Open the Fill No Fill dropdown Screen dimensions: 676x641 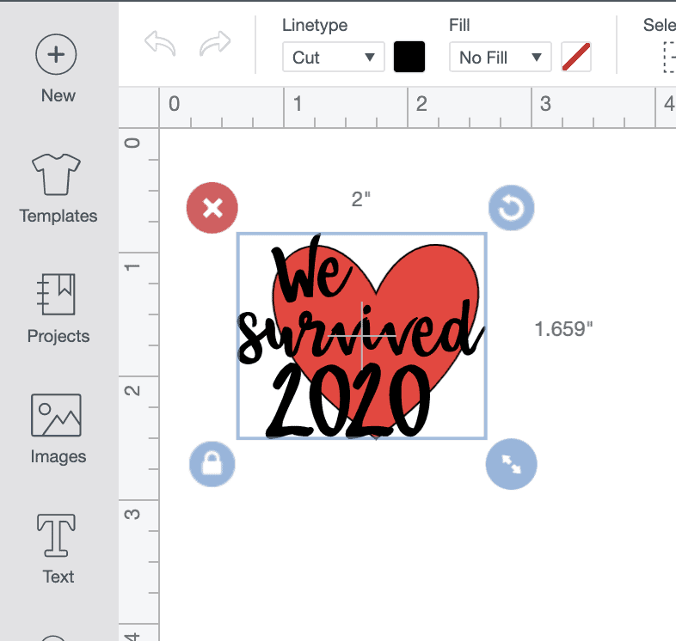click(500, 58)
